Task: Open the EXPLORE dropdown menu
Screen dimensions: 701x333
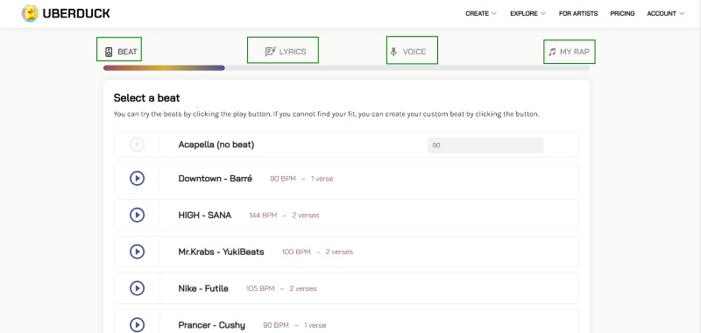Action: click(x=528, y=13)
